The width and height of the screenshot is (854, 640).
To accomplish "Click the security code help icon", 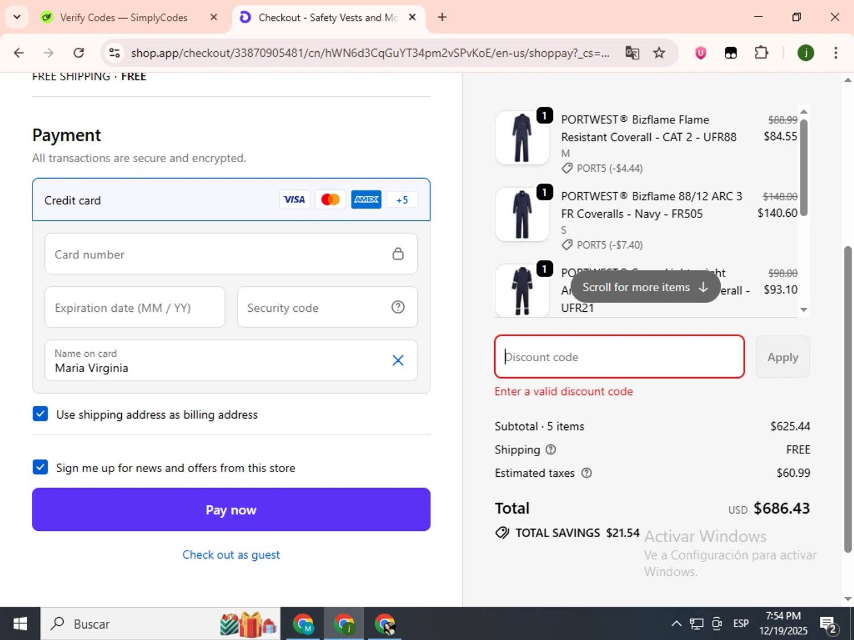I will [x=398, y=307].
